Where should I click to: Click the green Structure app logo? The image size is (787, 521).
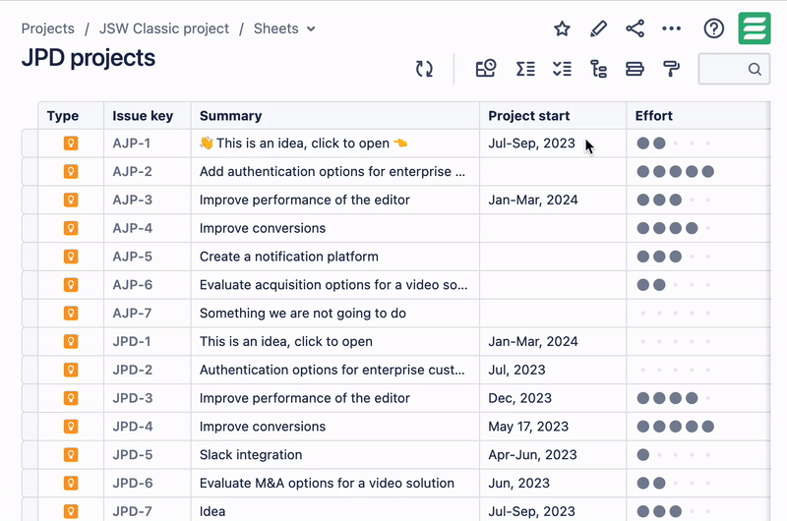(755, 29)
